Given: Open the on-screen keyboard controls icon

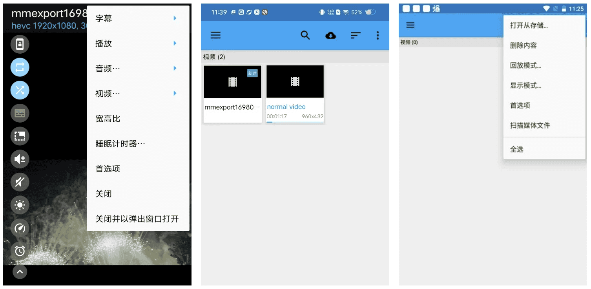Looking at the screenshot, I should [20, 113].
